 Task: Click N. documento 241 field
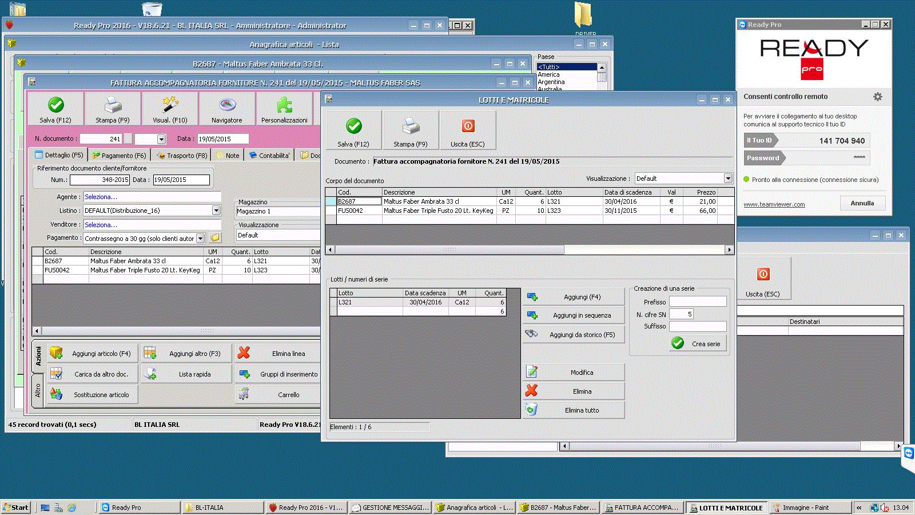pos(101,139)
